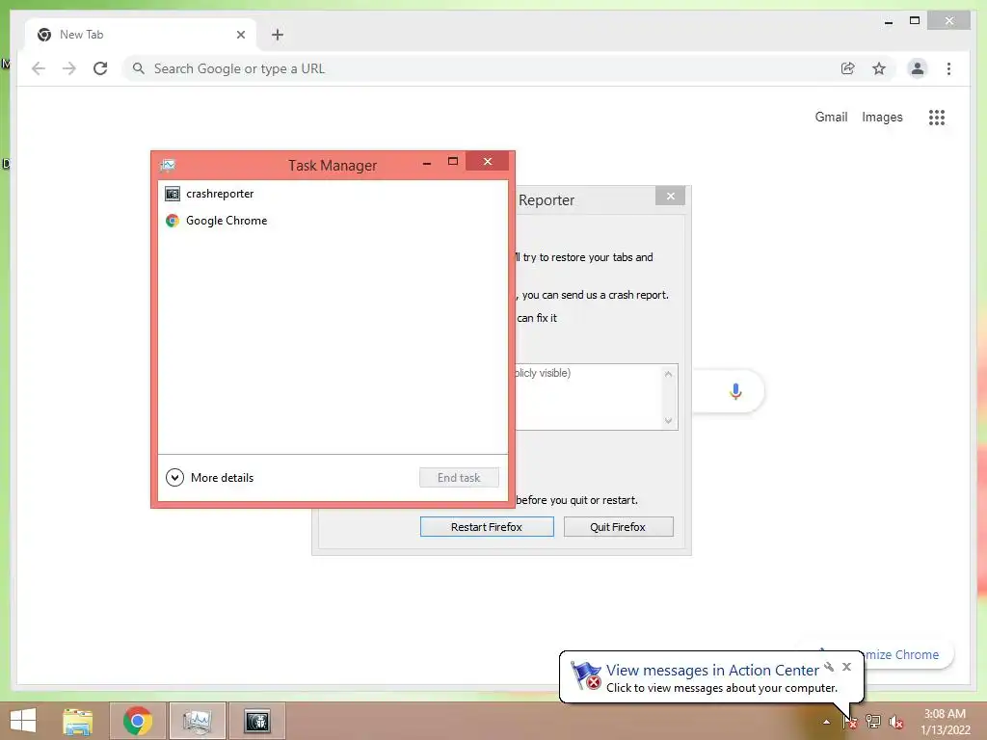Bookmark this tab with the star icon
Image resolution: width=987 pixels, height=740 pixels.
879,68
